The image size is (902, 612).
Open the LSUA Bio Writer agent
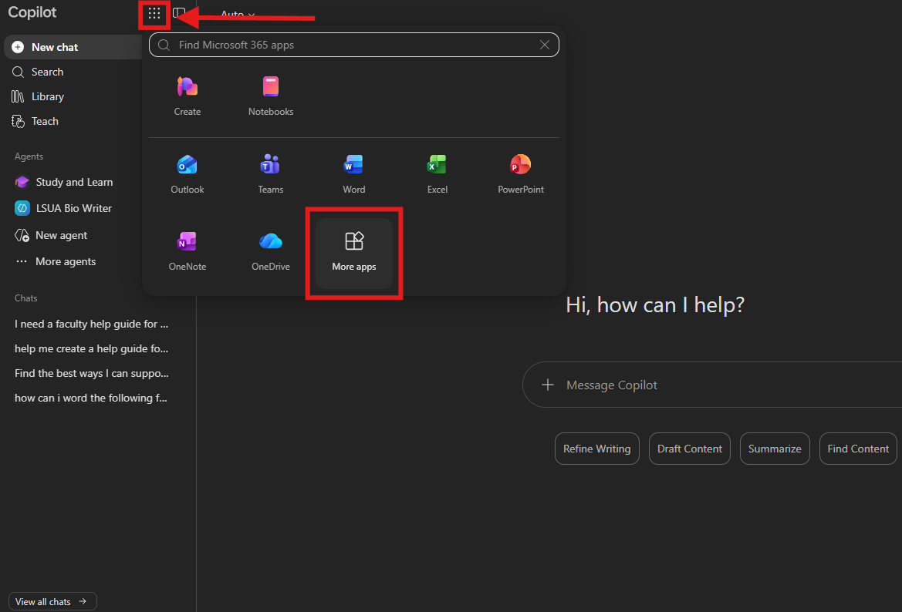73,208
